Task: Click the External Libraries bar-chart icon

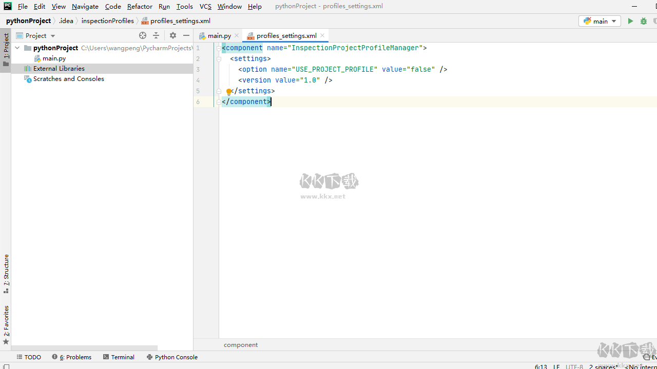Action: (28, 68)
